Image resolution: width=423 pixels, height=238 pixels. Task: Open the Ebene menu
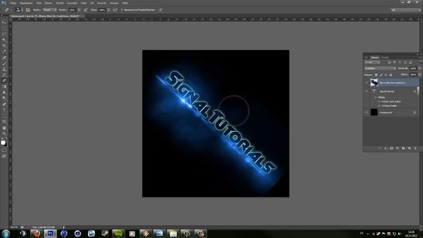click(48, 3)
